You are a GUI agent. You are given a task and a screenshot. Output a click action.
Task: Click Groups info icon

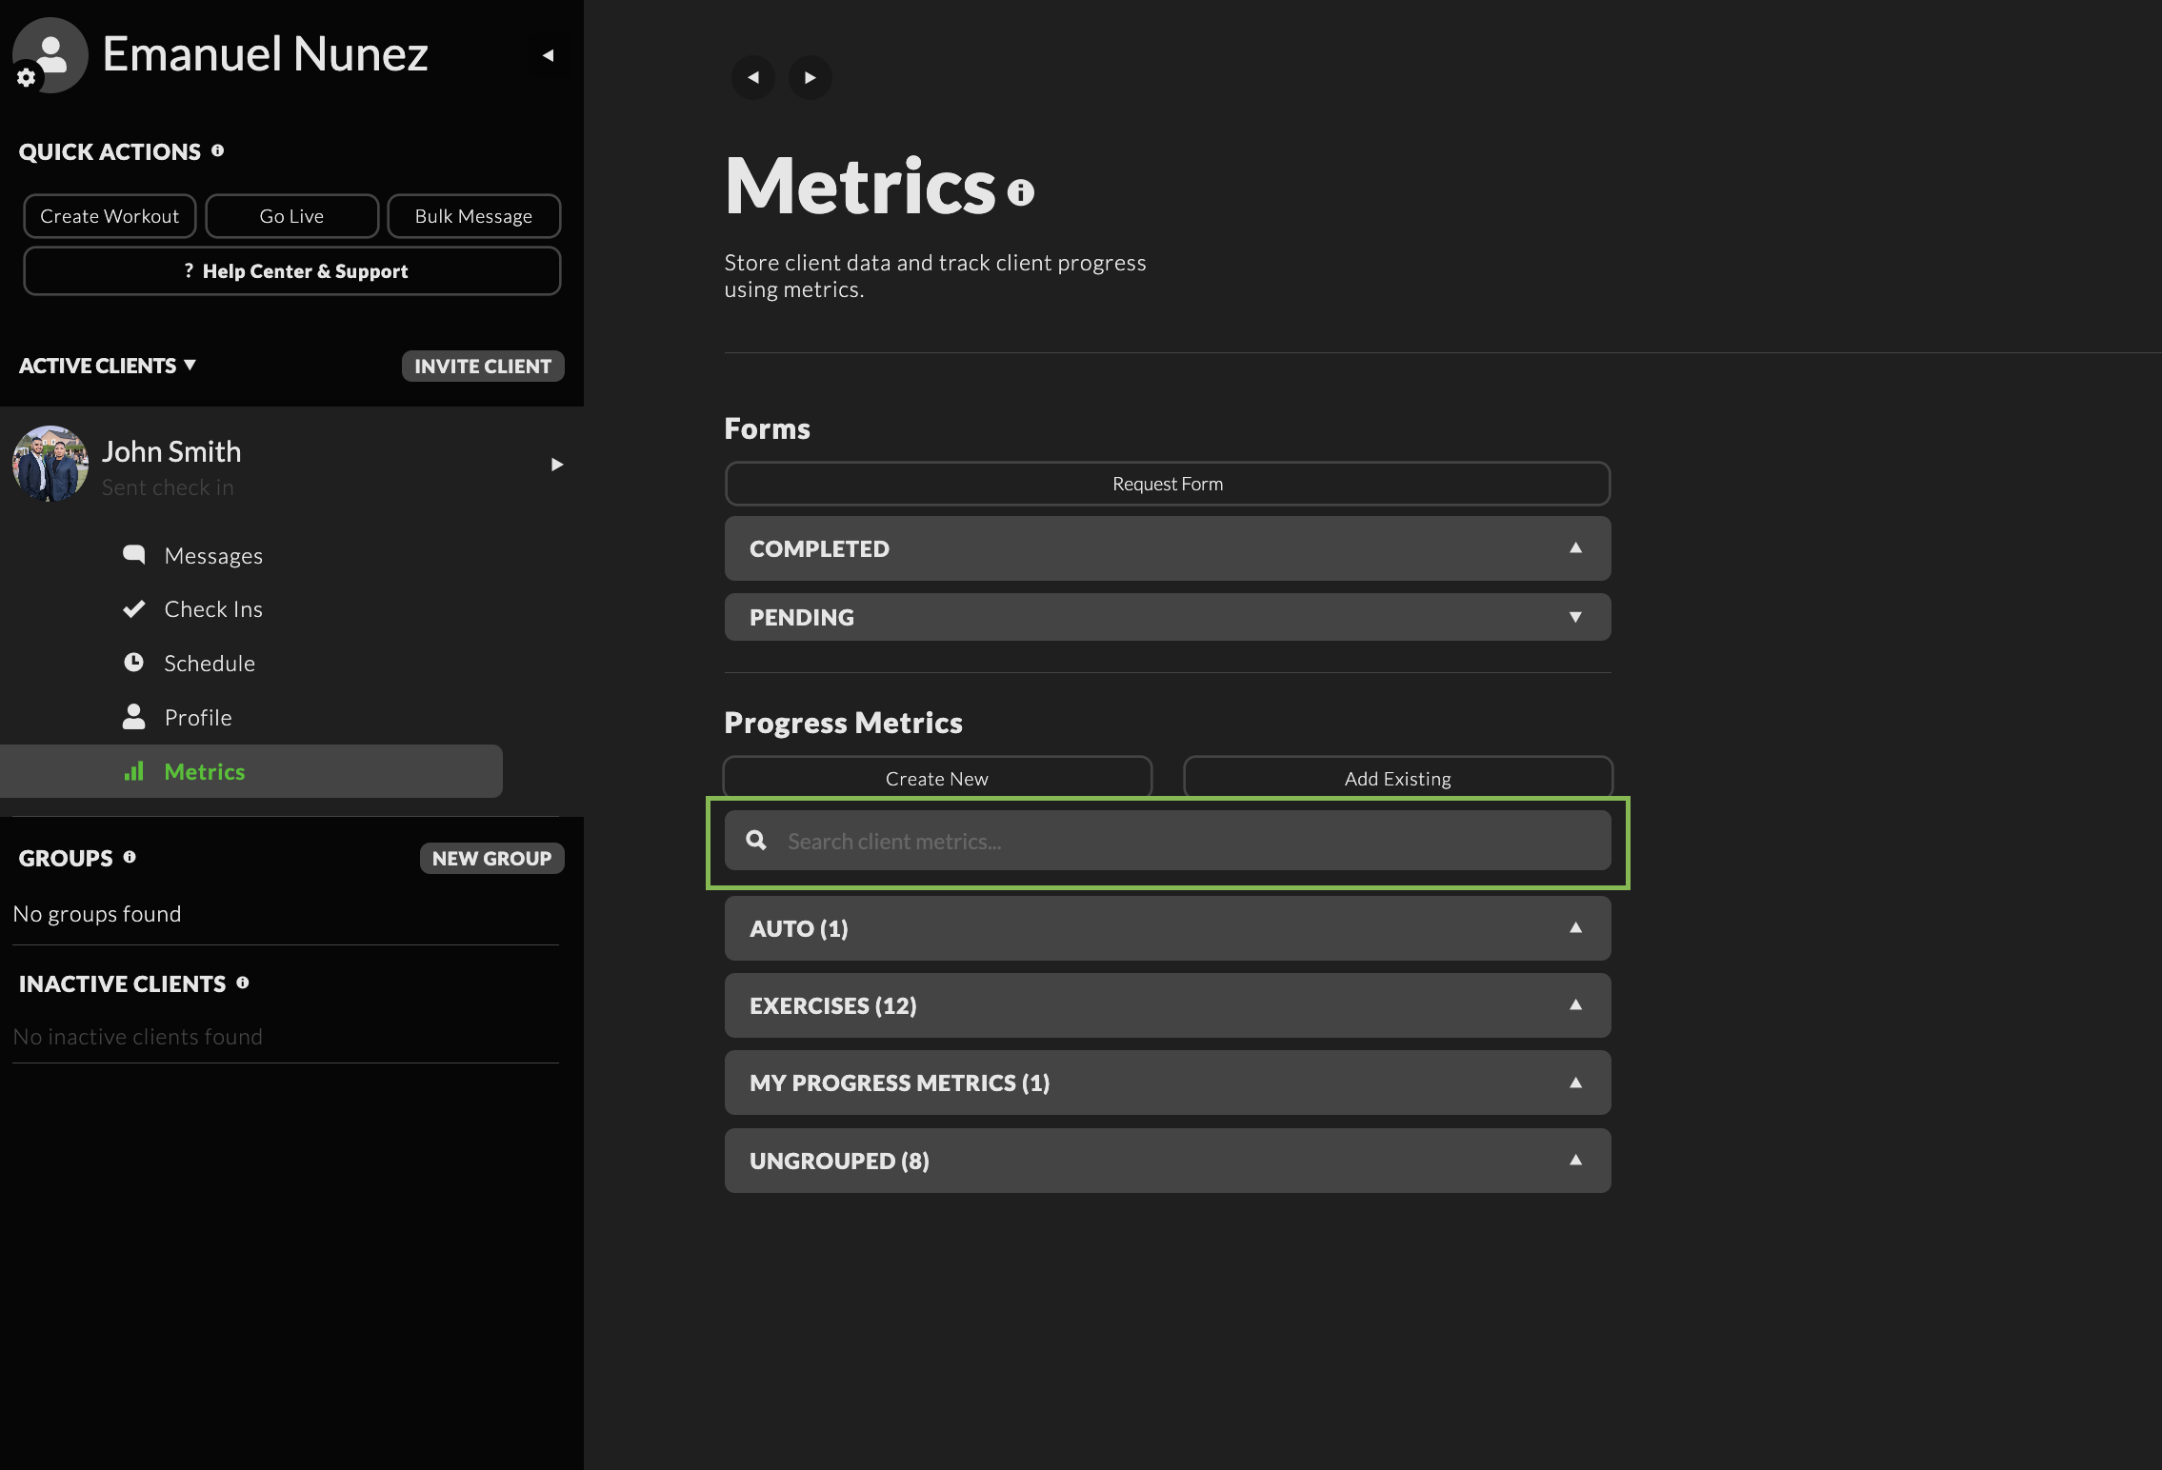point(130,857)
